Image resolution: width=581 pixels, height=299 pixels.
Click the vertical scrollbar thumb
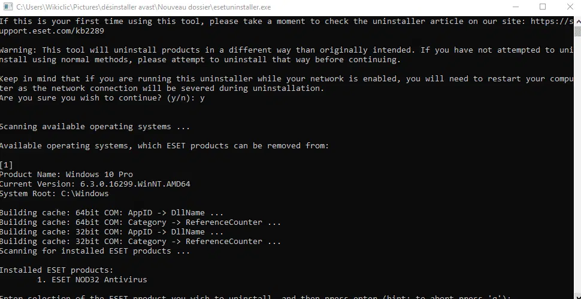577,32
